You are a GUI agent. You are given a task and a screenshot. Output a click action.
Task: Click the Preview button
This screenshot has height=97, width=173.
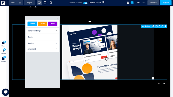[x=153, y=3]
